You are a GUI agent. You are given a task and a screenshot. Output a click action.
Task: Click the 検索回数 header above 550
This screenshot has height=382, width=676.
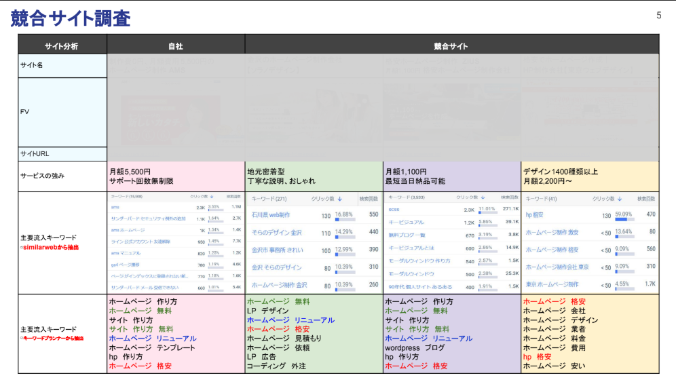point(368,199)
